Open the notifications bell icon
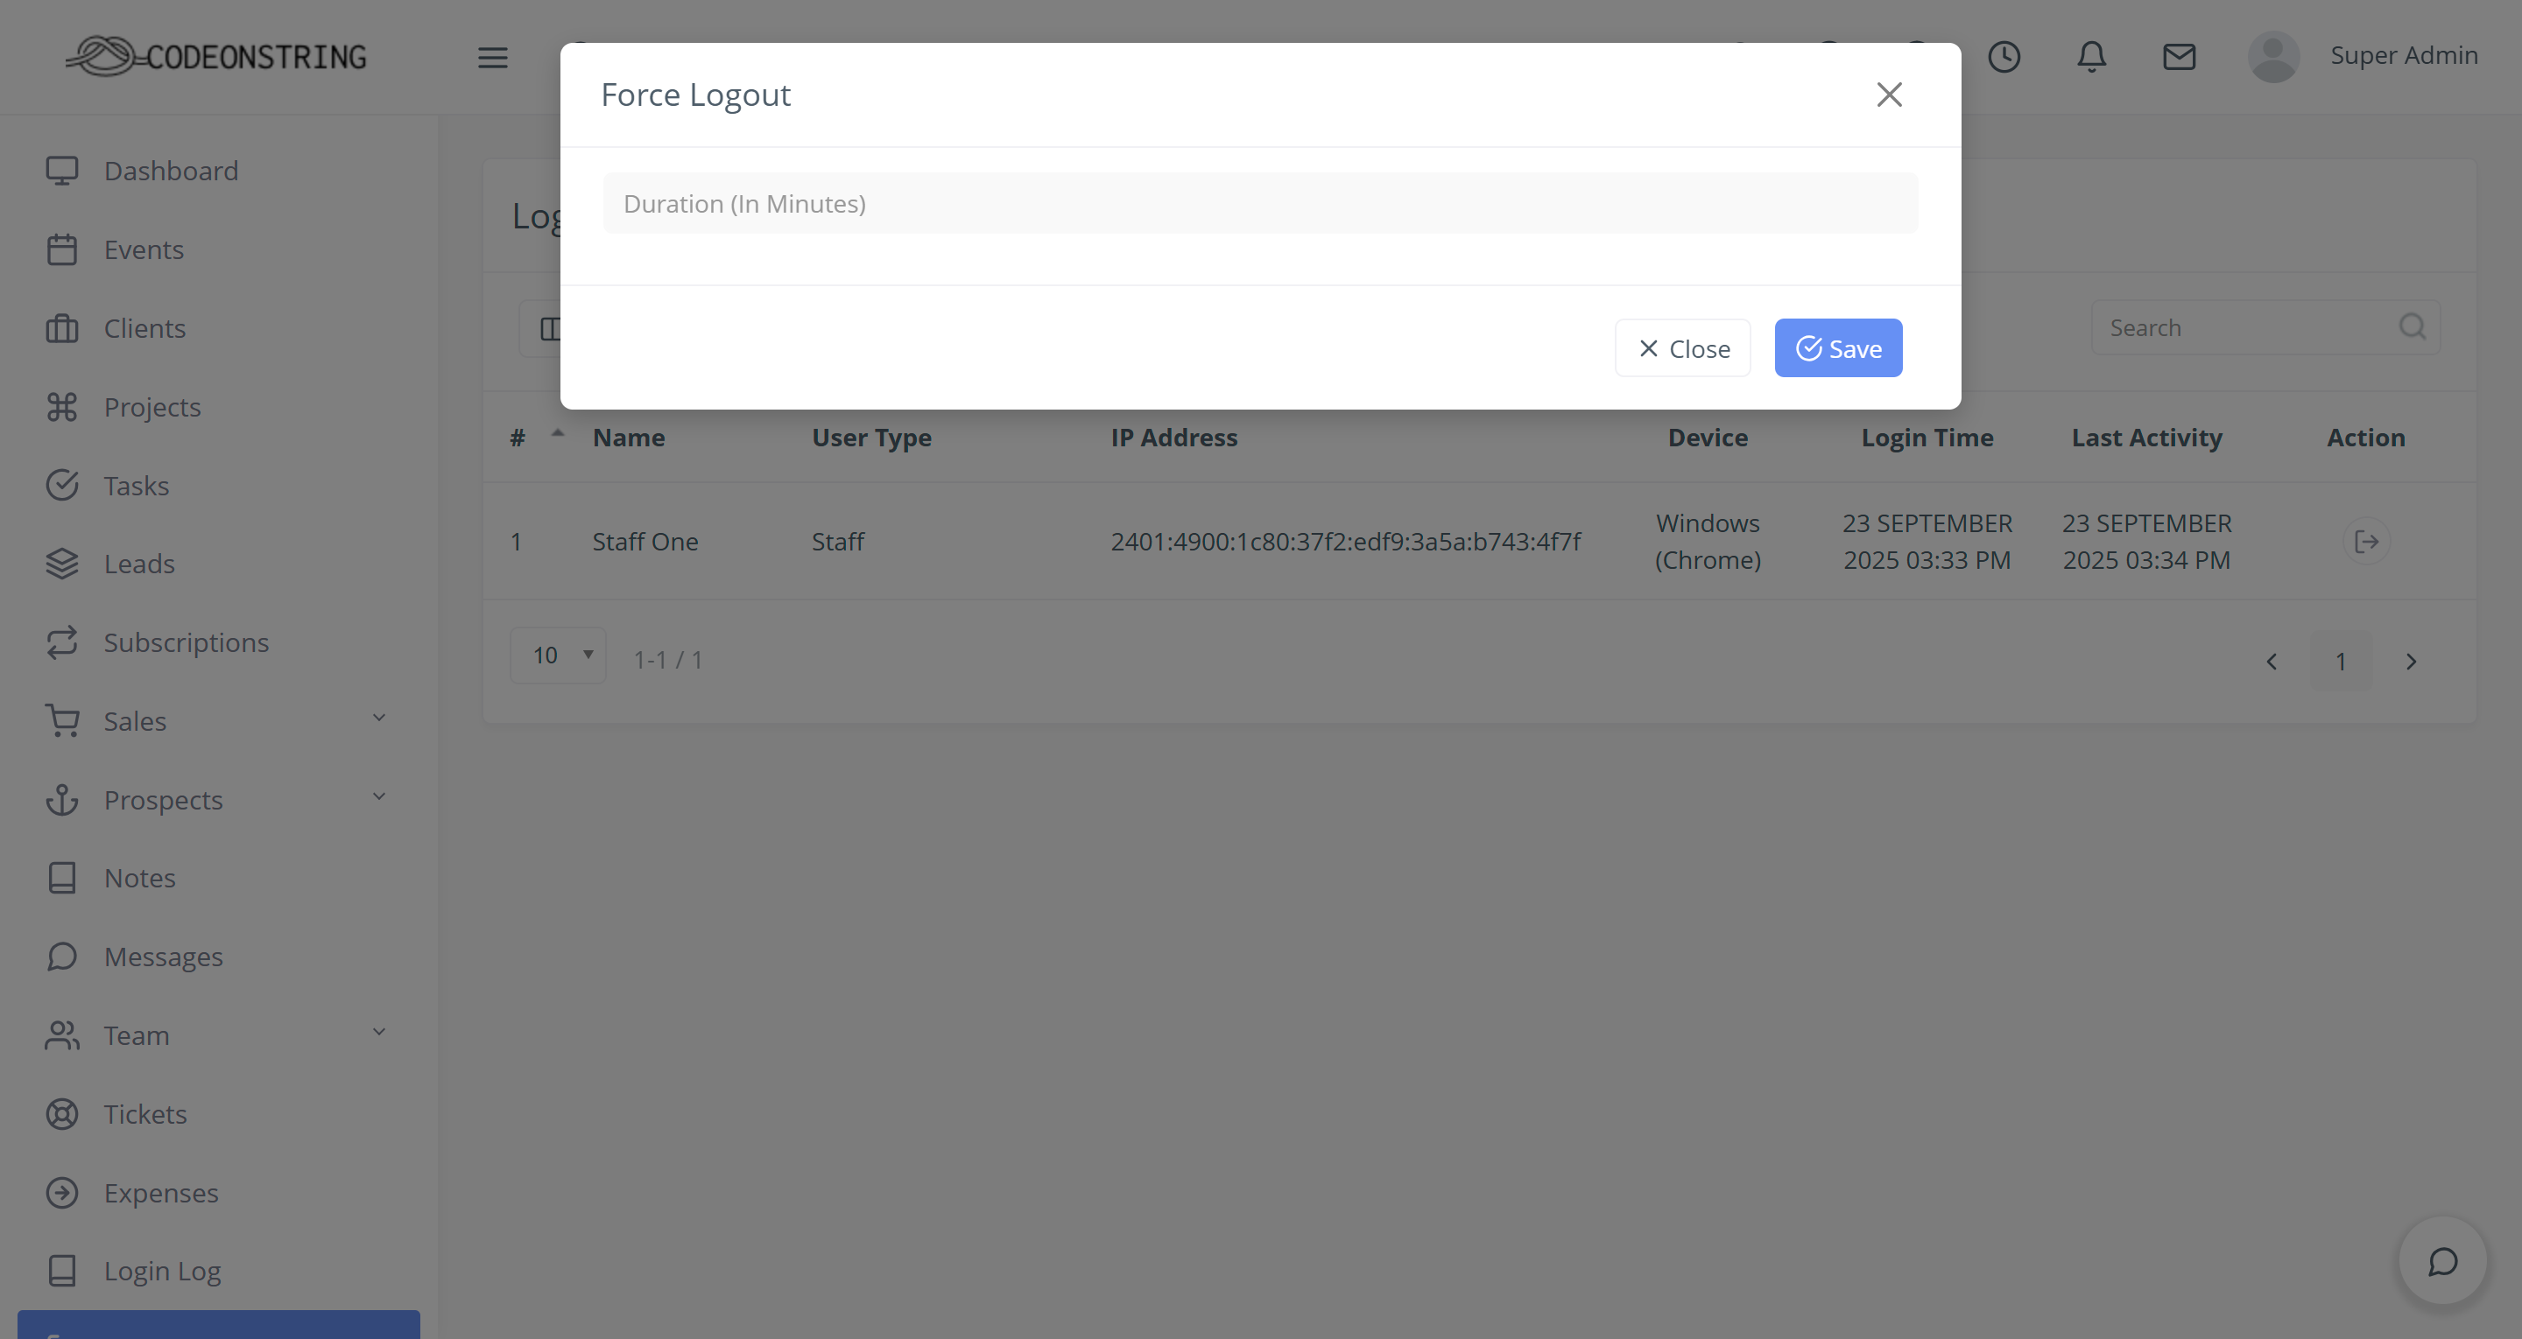Viewport: 2522px width, 1339px height. pos(2091,57)
